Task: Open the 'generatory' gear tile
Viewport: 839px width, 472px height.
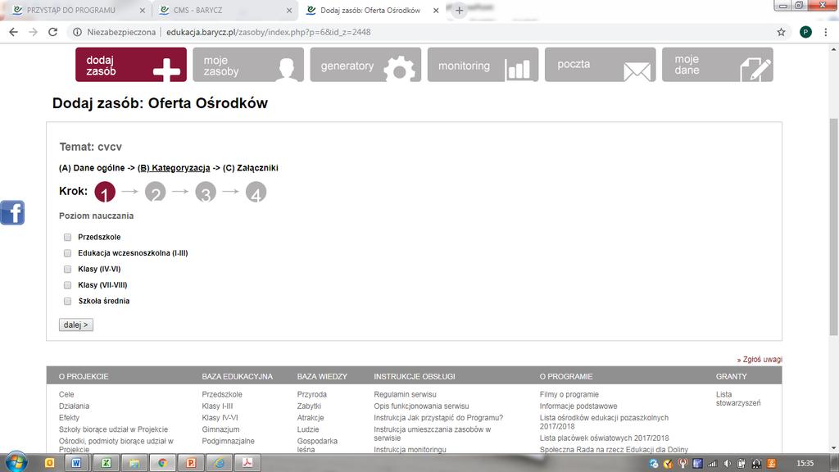Action: coord(365,65)
